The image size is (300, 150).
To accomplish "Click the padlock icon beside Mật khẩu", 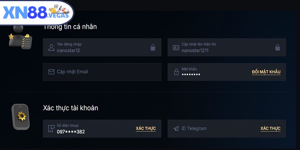I will tap(176, 72).
